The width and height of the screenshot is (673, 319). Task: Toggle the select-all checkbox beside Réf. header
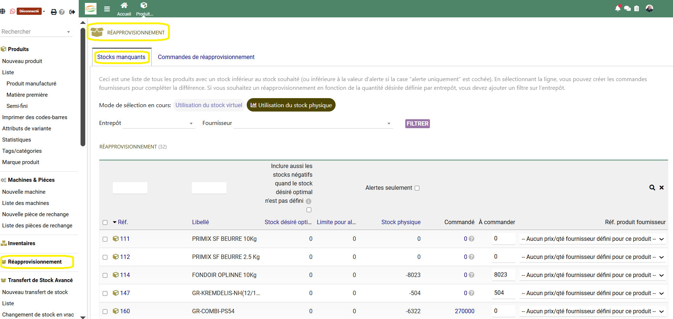[105, 222]
